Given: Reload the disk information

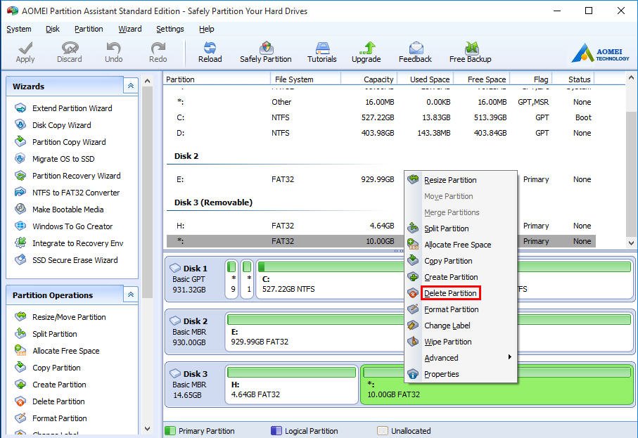Looking at the screenshot, I should pos(210,51).
